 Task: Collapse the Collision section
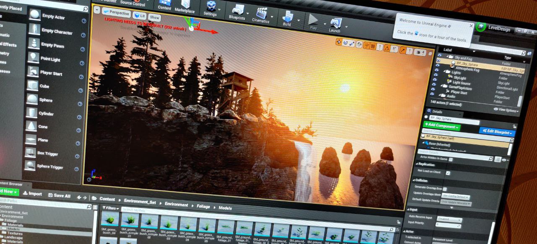point(414,180)
